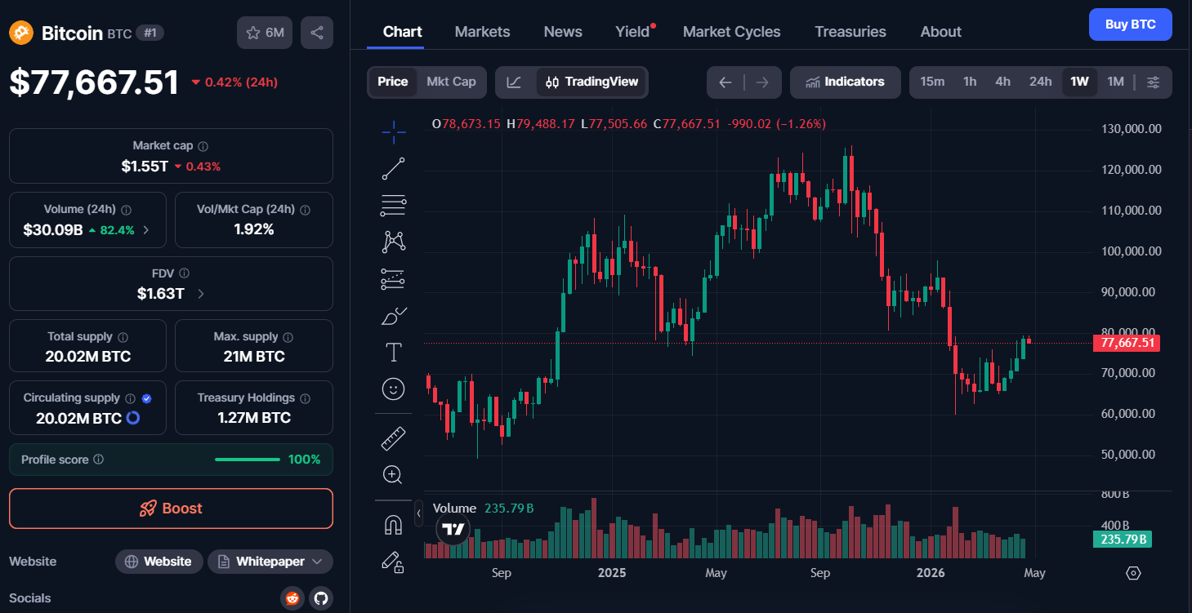Click the #1 rank badge
1192x613 pixels.
point(150,33)
